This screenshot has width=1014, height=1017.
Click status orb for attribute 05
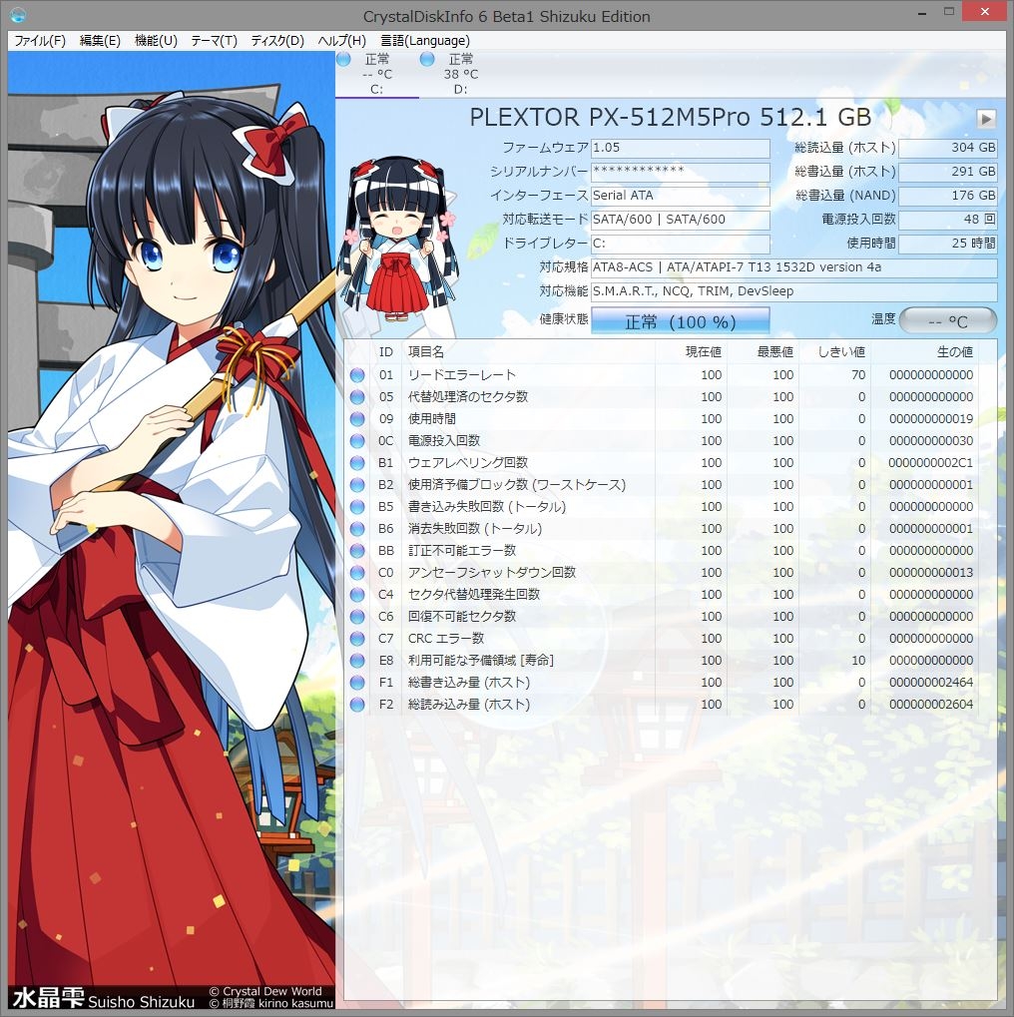point(357,397)
